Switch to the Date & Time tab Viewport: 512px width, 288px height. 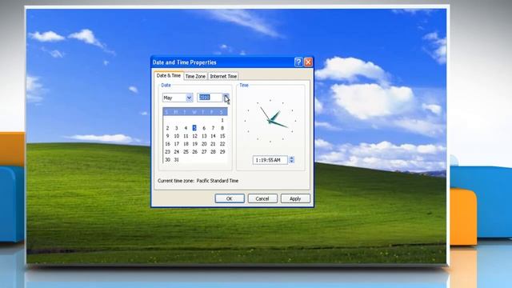tap(169, 75)
